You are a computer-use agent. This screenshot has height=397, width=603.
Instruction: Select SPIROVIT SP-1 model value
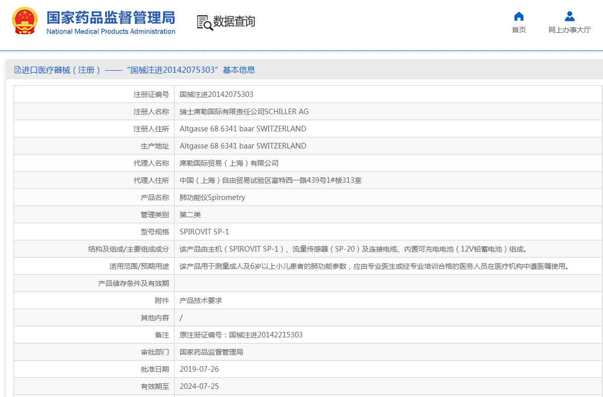(204, 232)
